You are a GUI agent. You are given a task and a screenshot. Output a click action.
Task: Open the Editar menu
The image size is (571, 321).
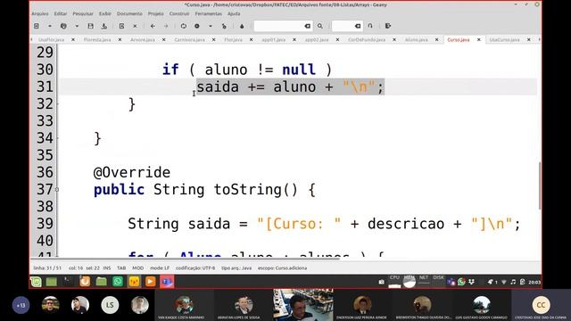click(61, 14)
